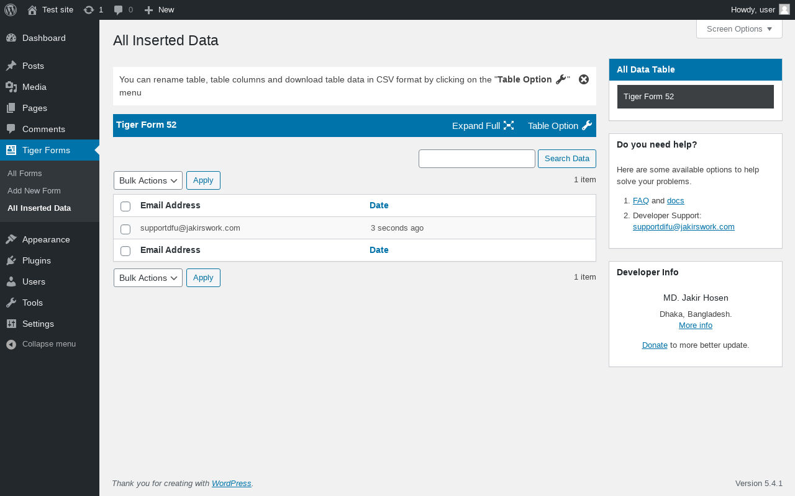Open the updates icon in admin bar
Screen dimensions: 795x496
pyautogui.click(x=89, y=10)
